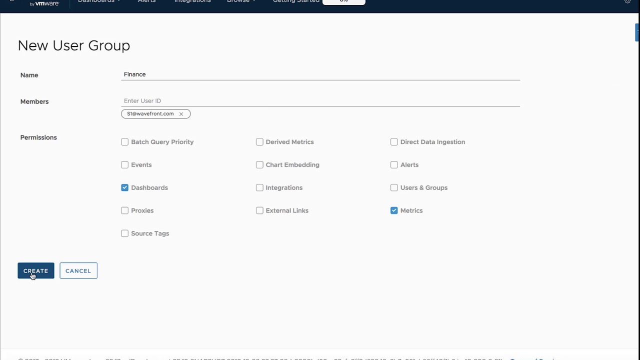
Task: Enable the Batch Query Priority permission
Action: (124, 142)
